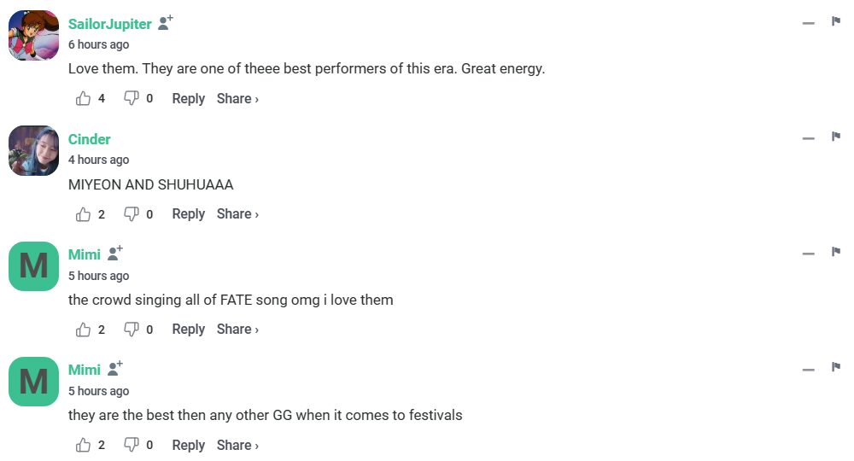Dislike SailorJupiter's comment with thumbs down

pyautogui.click(x=132, y=99)
